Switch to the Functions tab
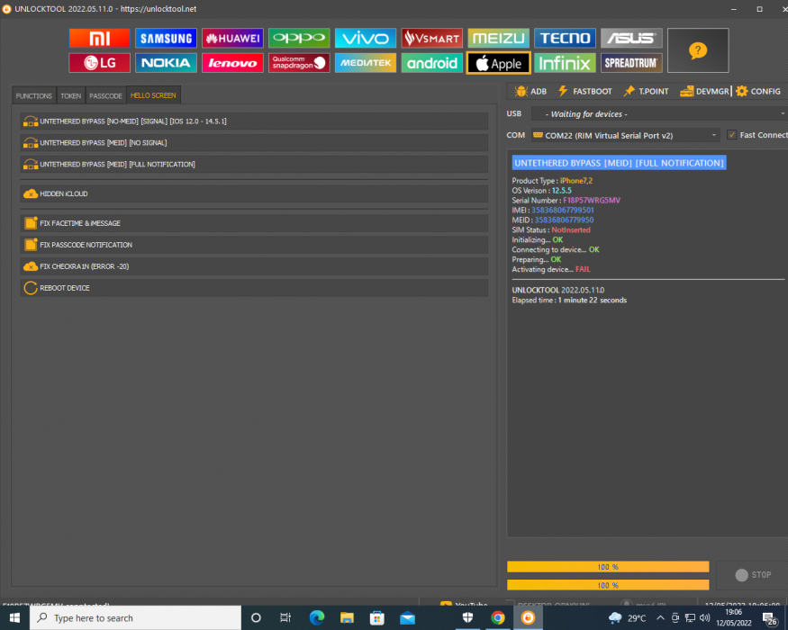This screenshot has height=630, width=788. coord(33,95)
